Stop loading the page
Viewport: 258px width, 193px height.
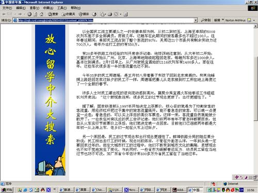[29, 14]
